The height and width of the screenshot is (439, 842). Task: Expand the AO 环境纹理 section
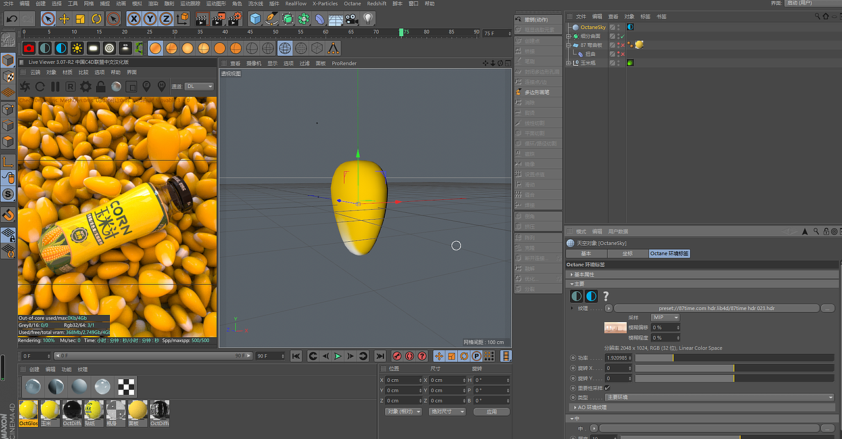coord(702,407)
